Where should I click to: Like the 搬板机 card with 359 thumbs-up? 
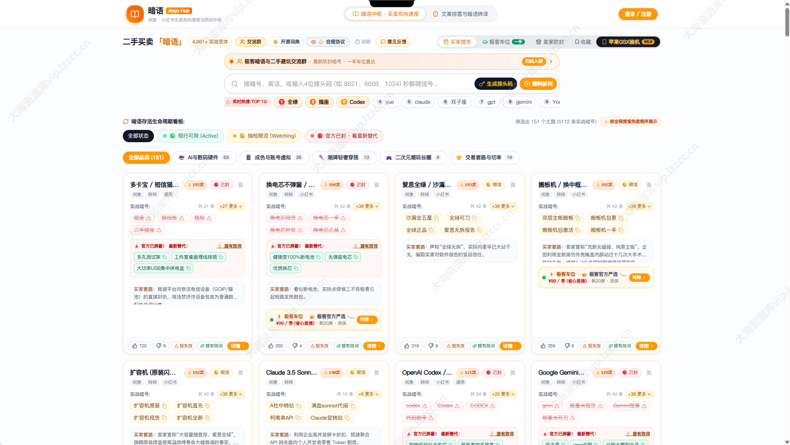548,346
